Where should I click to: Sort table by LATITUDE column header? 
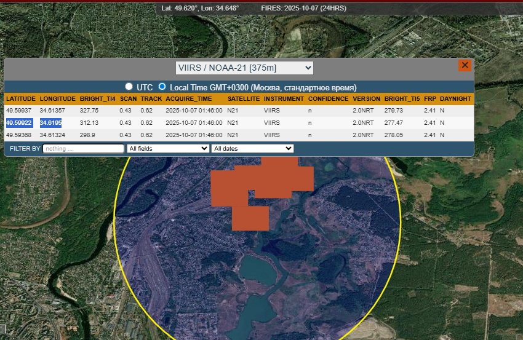[x=21, y=98]
